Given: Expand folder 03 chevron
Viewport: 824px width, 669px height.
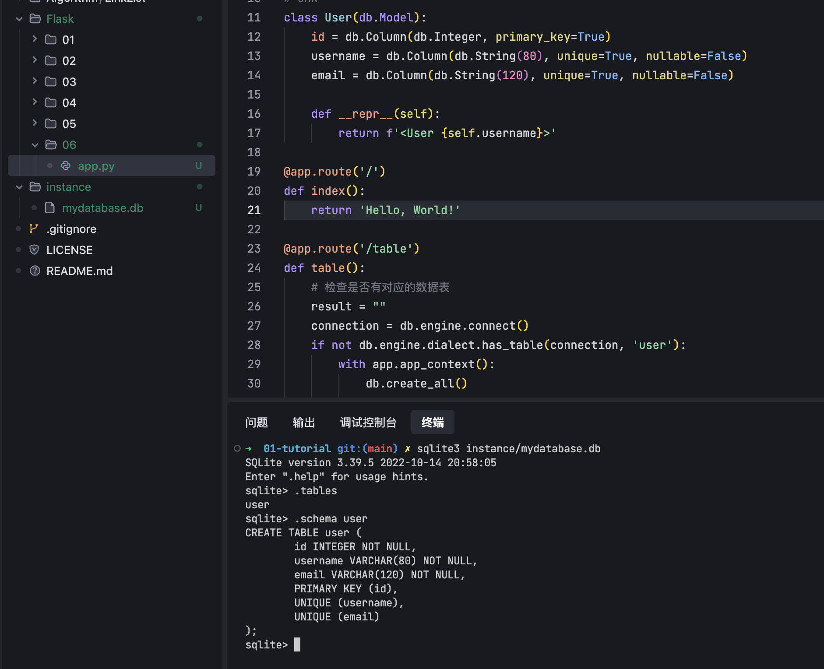Looking at the screenshot, I should click(x=35, y=81).
